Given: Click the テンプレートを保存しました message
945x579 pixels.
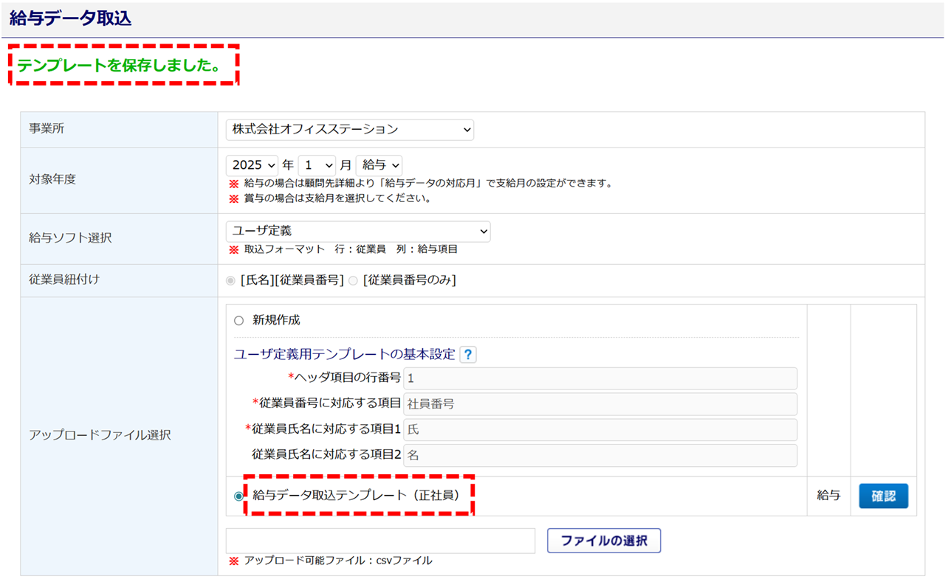Looking at the screenshot, I should point(119,66).
